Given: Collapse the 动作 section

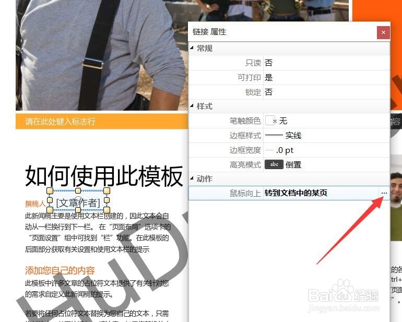Looking at the screenshot, I should [192, 178].
